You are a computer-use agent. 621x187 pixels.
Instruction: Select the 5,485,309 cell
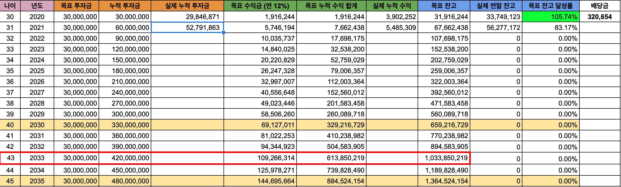[x=392, y=28]
